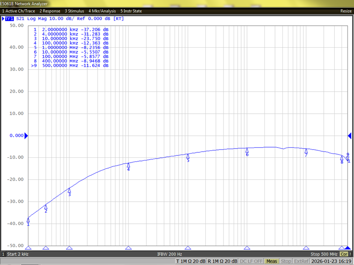Select the Tr1 trace label
354x265 pixels.
[x=8, y=19]
